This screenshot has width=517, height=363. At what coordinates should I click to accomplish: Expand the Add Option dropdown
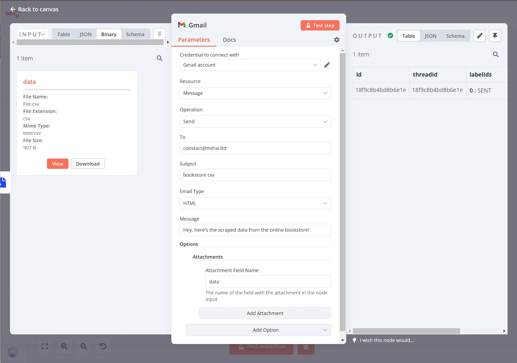[258, 330]
